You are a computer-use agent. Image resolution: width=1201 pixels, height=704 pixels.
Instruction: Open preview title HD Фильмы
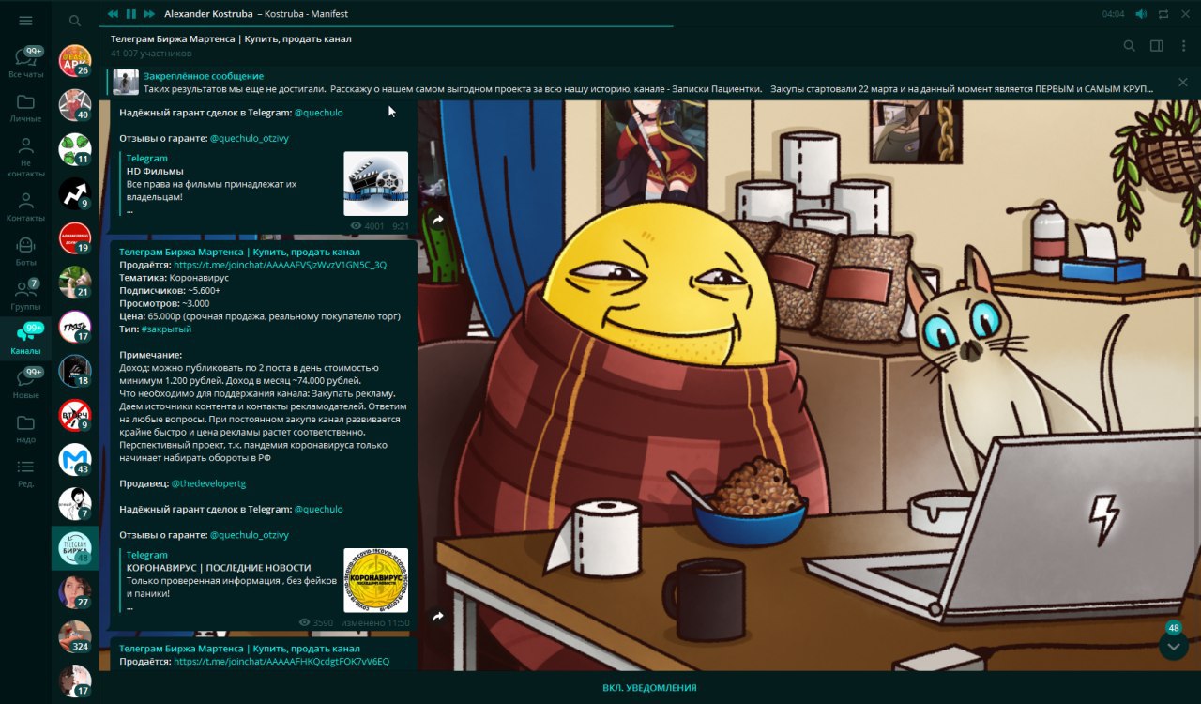click(x=155, y=171)
